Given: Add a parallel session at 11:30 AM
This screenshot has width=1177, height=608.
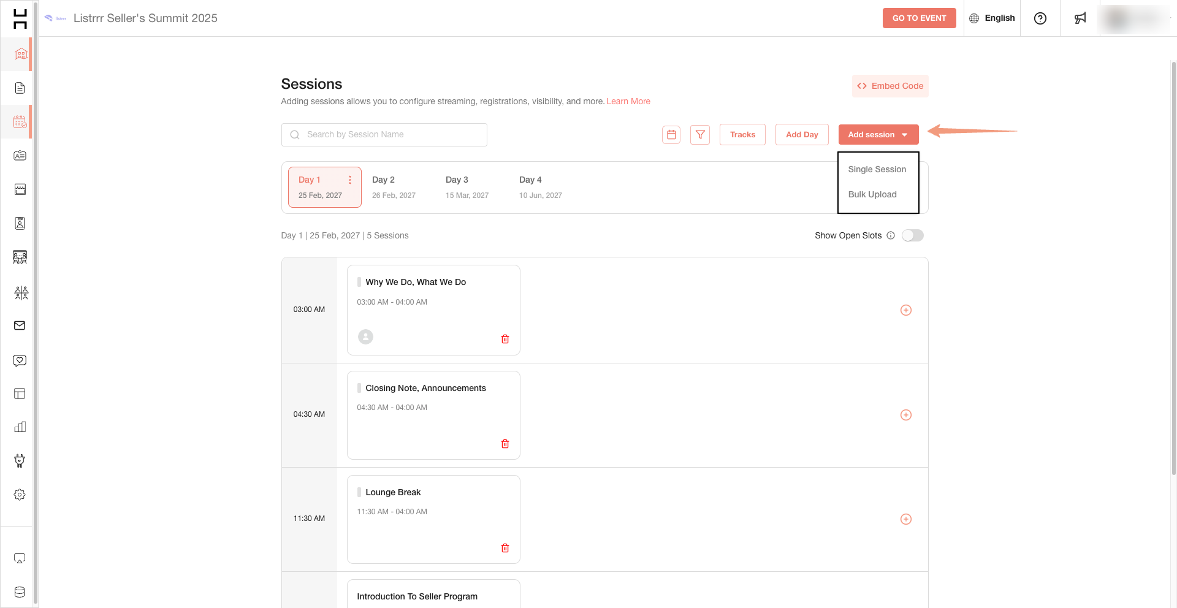Looking at the screenshot, I should (x=906, y=519).
